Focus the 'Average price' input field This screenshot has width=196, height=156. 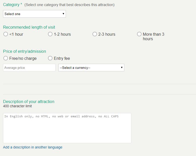(29, 68)
